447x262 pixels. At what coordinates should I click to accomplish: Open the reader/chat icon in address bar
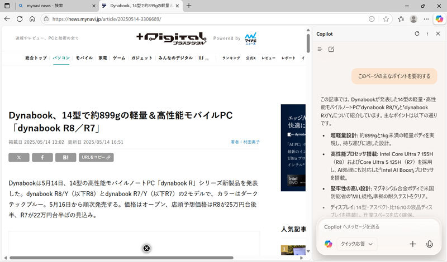click(x=372, y=19)
